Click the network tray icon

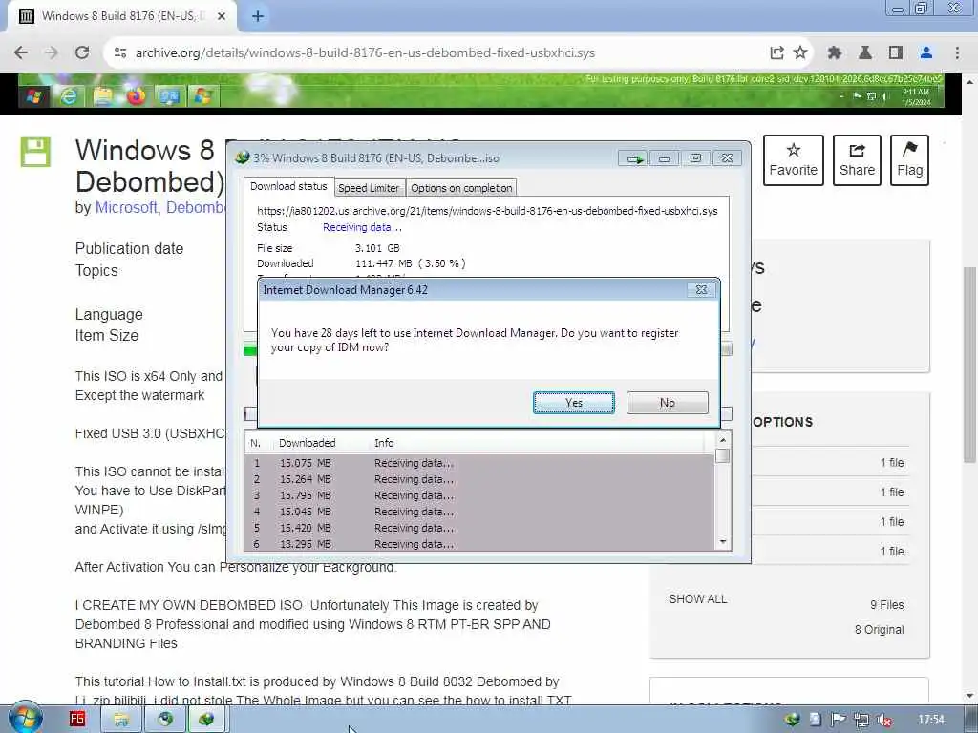(x=861, y=720)
